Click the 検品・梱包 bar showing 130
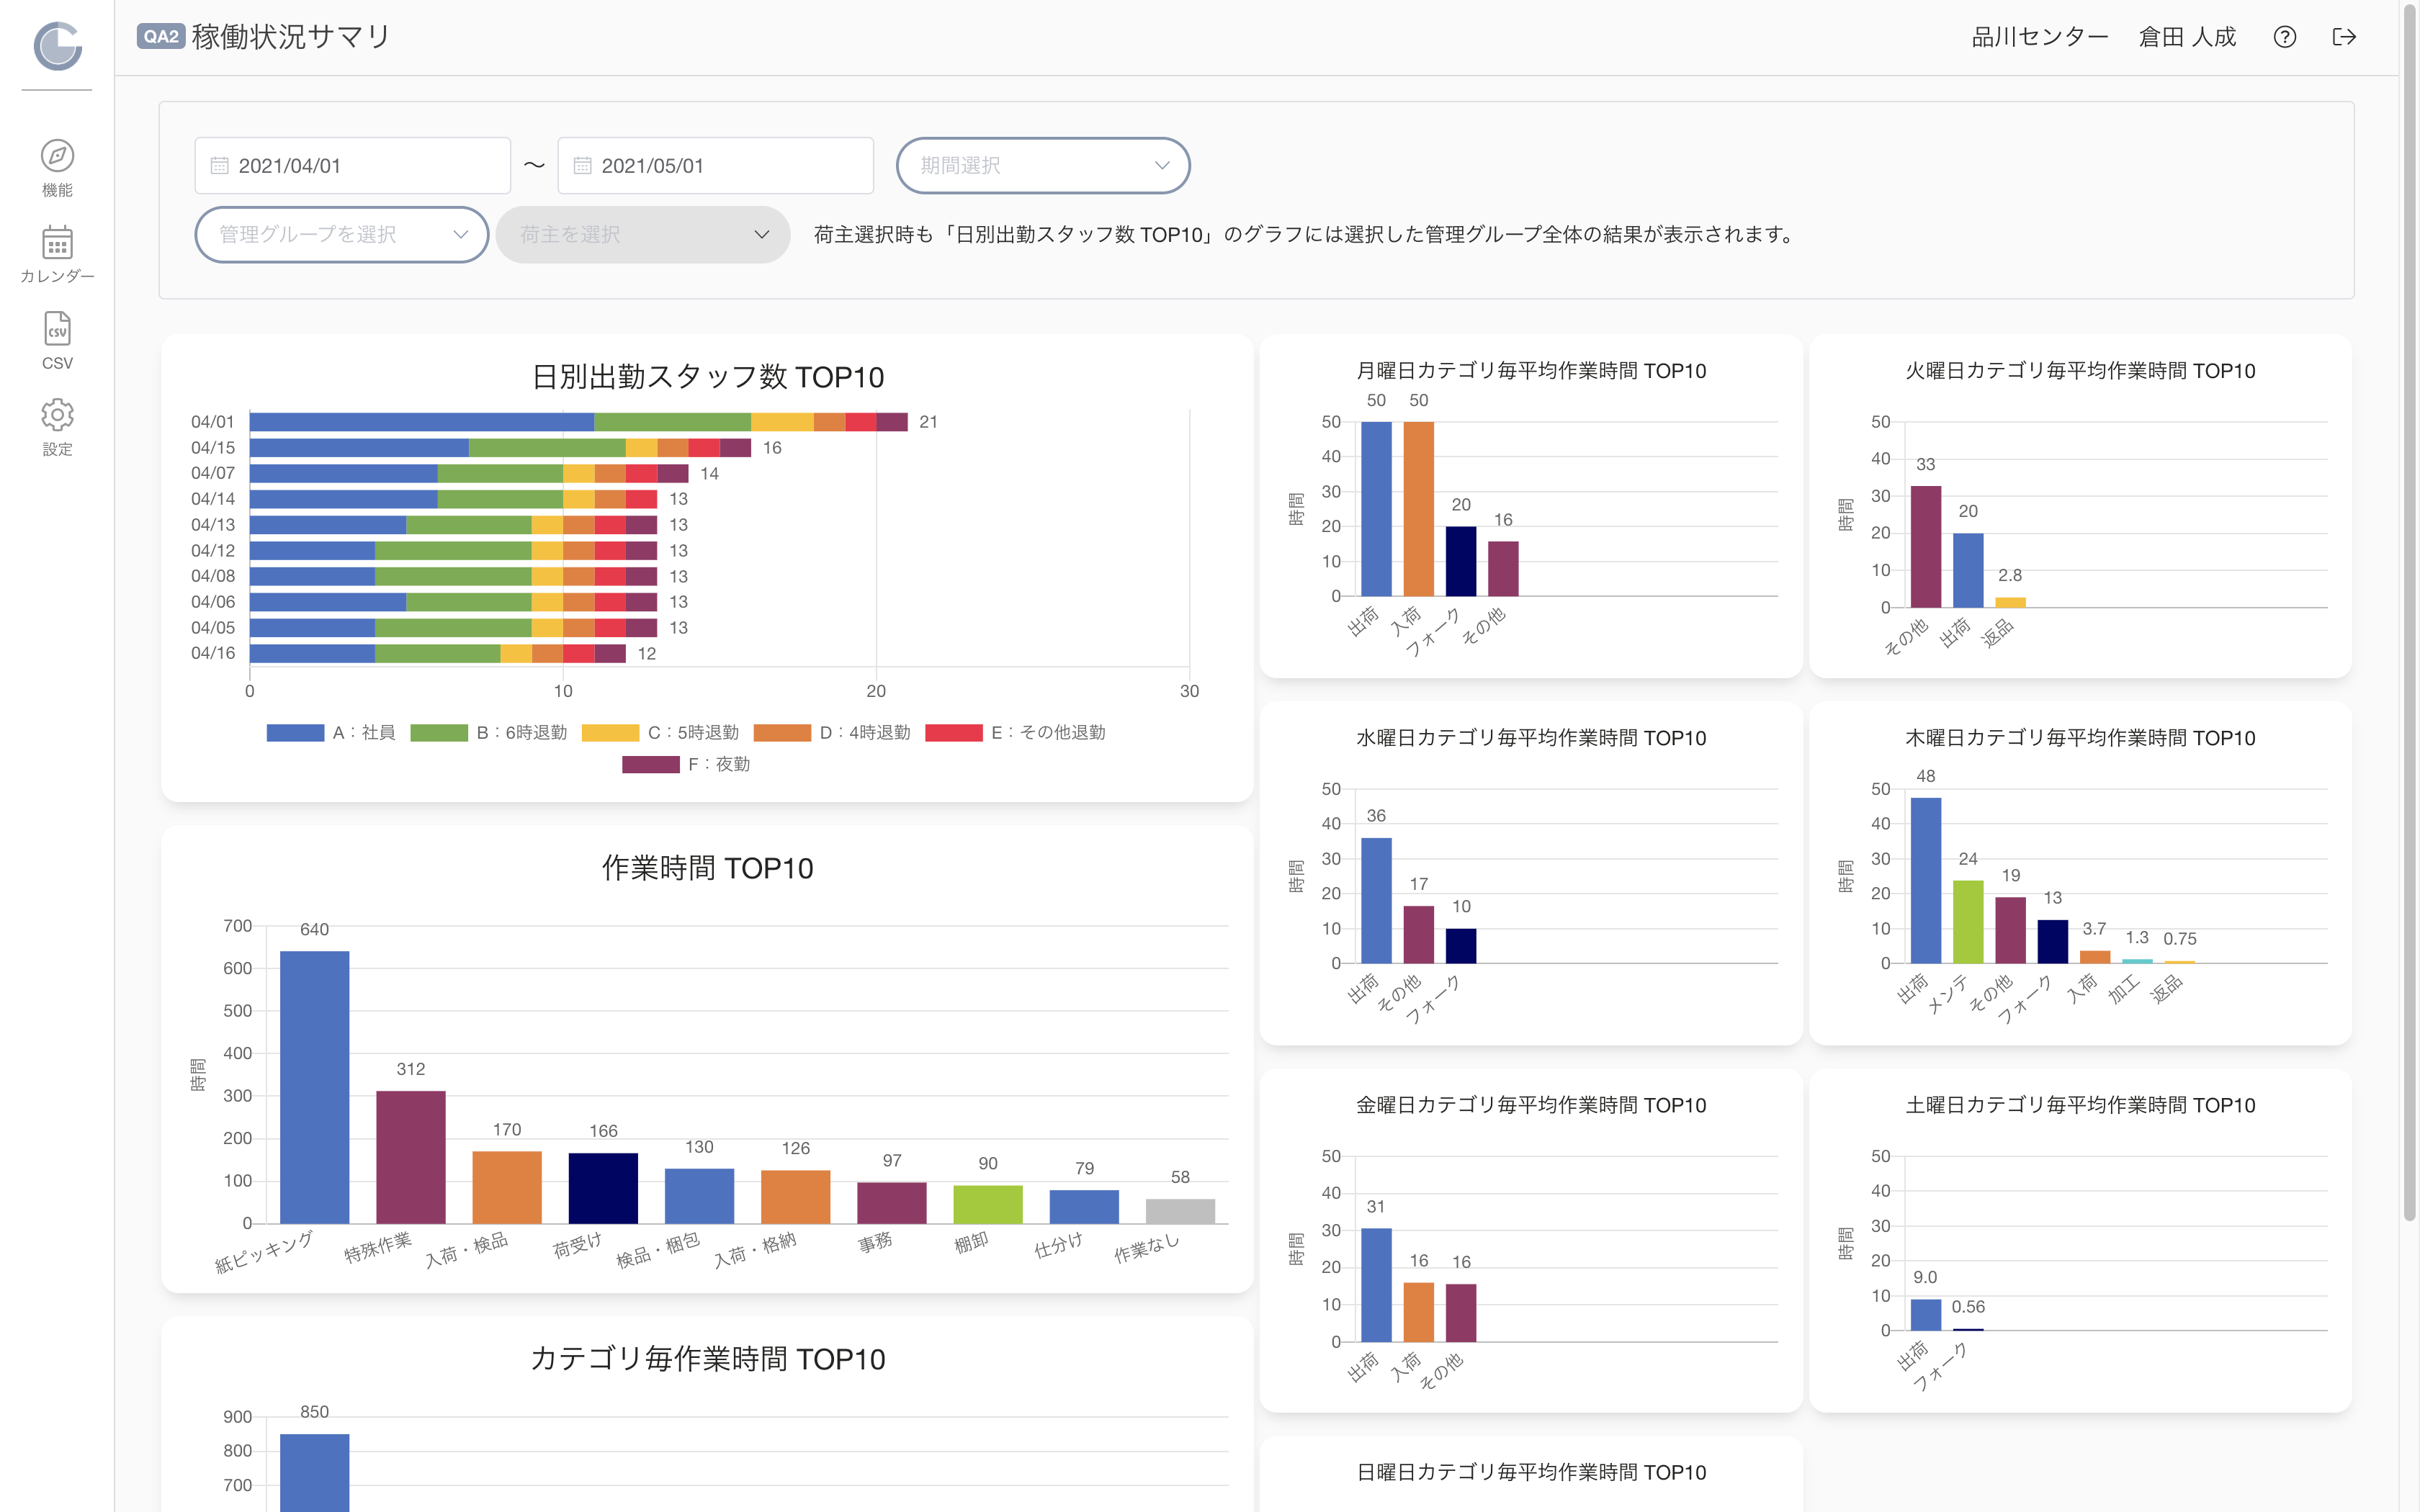The width and height of the screenshot is (2420, 1512). (x=699, y=1196)
